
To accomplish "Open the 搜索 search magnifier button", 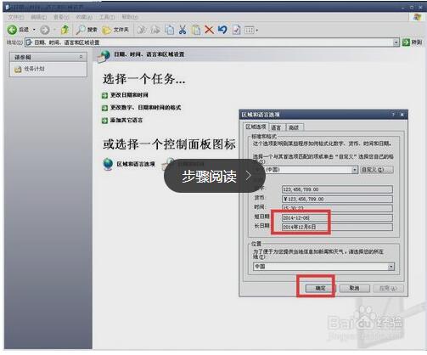I will [87, 30].
